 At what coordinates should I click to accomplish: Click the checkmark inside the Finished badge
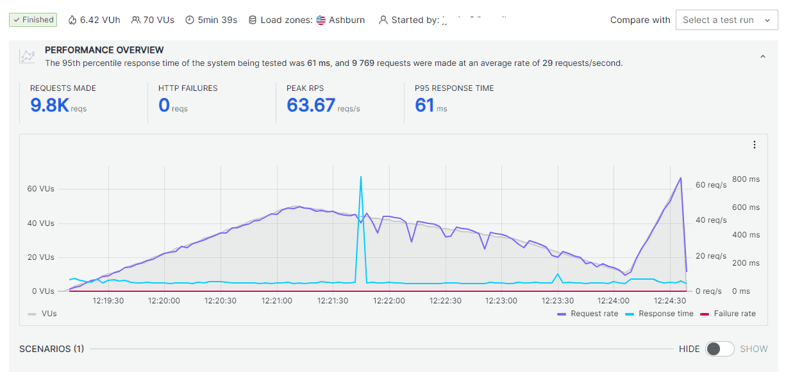[17, 19]
